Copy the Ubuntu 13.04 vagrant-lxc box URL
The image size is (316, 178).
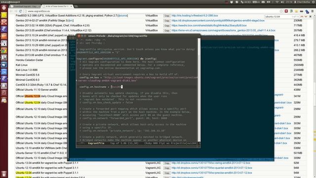point(167,163)
